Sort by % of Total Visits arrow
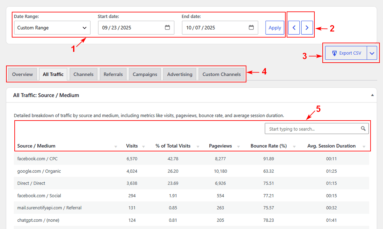This screenshot has height=229, width=383. pyautogui.click(x=198, y=146)
